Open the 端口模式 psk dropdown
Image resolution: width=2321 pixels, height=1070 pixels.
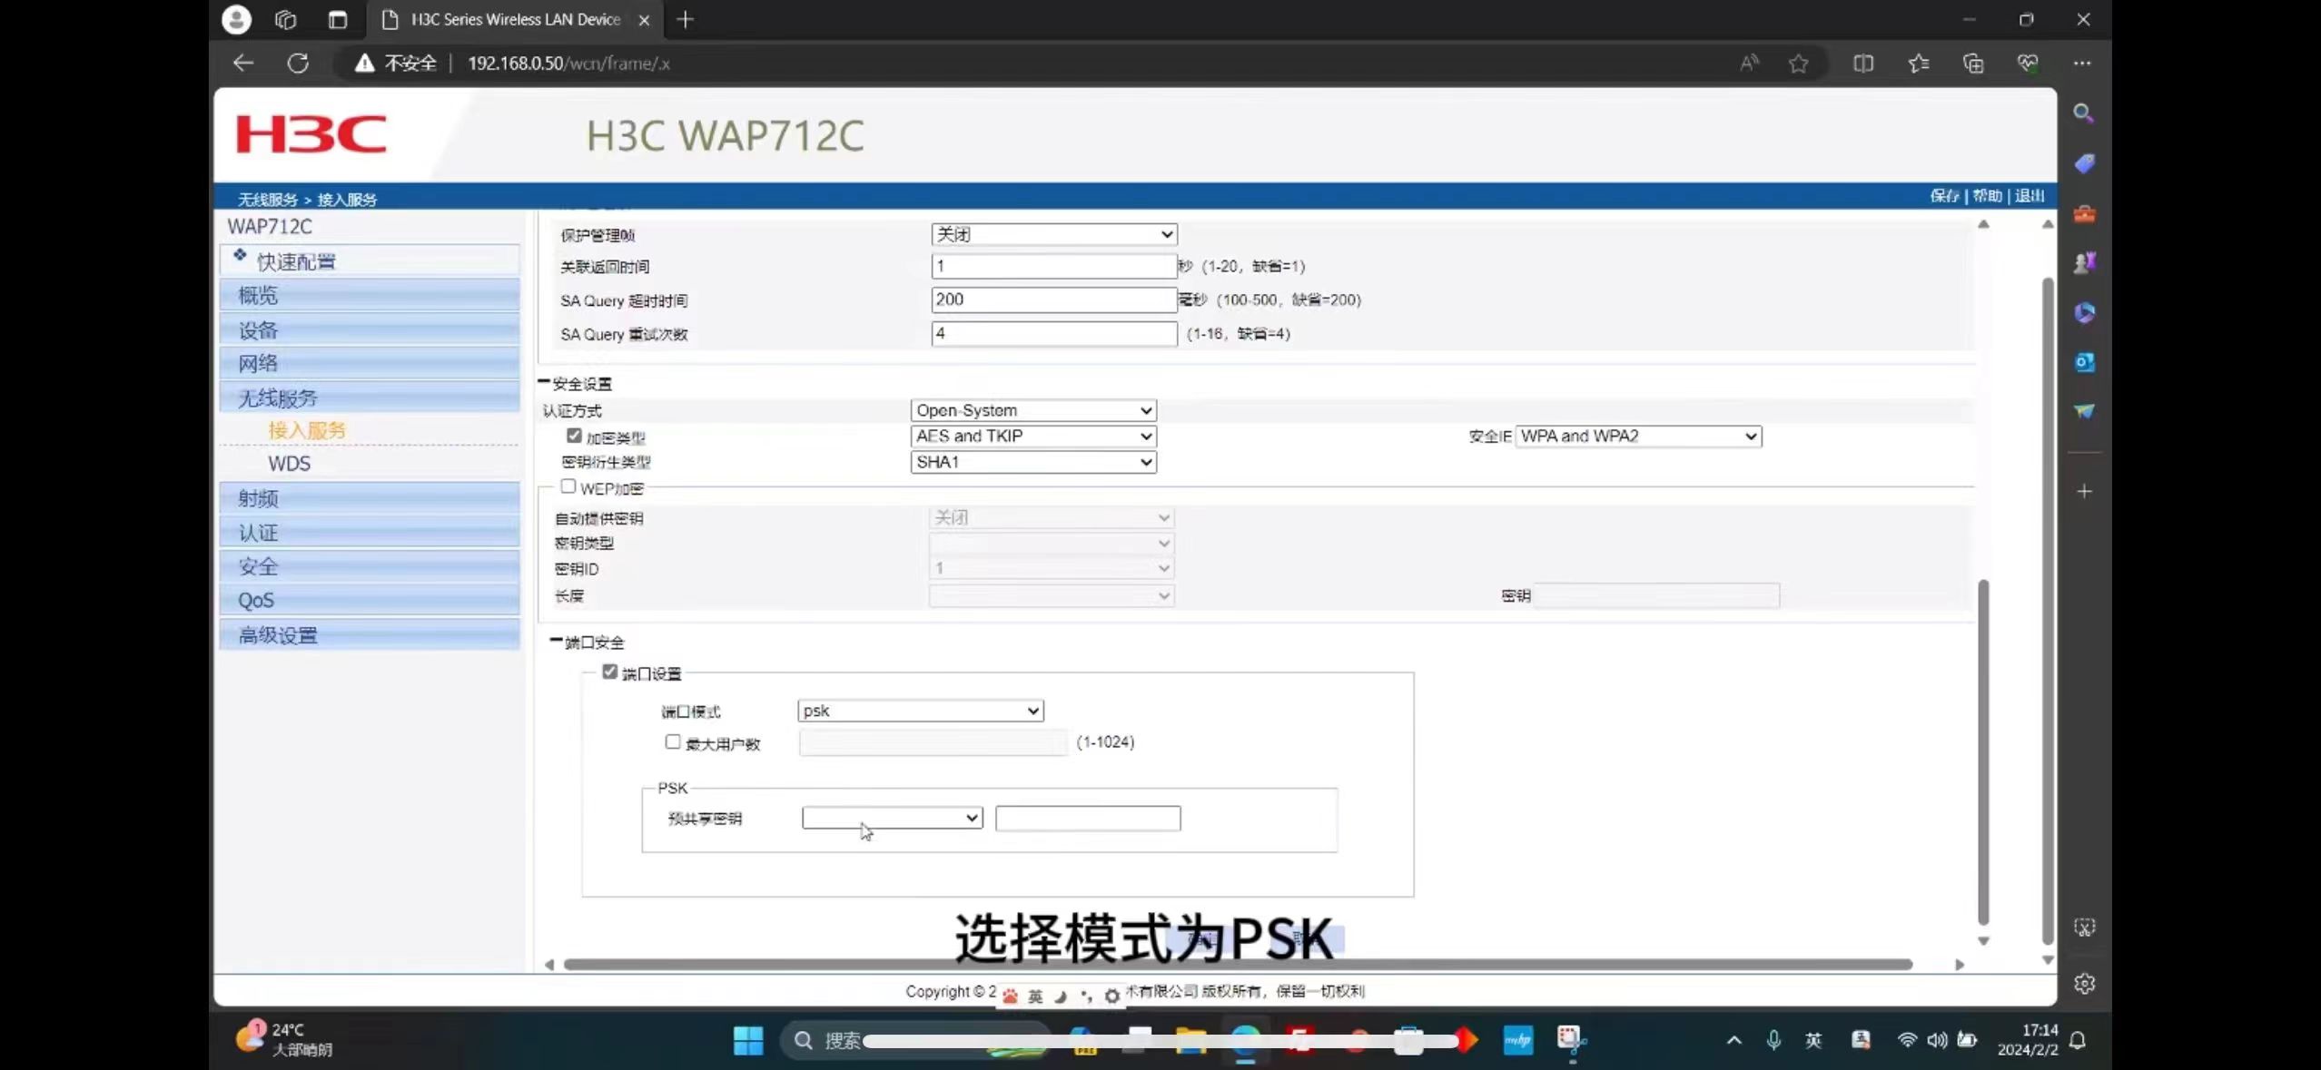click(920, 711)
